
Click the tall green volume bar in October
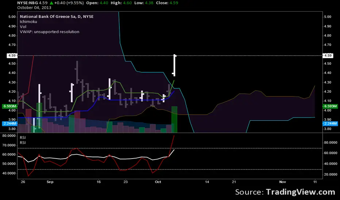[174, 119]
